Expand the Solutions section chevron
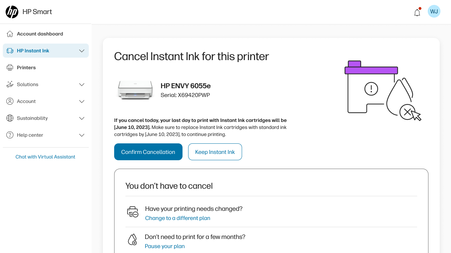Viewport: 451px width, 253px height. click(x=82, y=84)
